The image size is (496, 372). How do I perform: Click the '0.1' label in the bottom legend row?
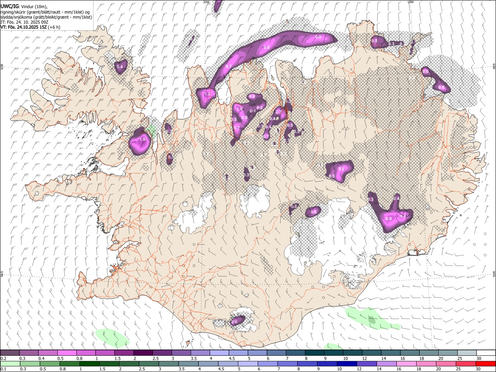tap(3, 369)
